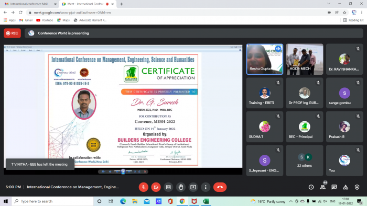Toggle the camera off button
The image size is (367, 206).
156,187
